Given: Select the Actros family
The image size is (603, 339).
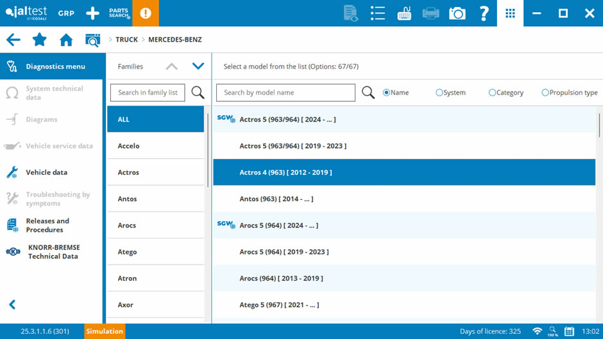Looking at the screenshot, I should (155, 172).
